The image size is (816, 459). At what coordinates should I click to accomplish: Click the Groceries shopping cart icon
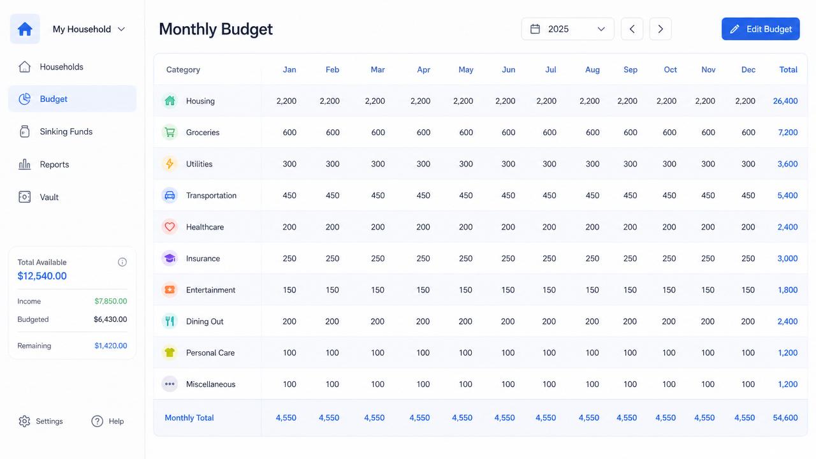[170, 133]
